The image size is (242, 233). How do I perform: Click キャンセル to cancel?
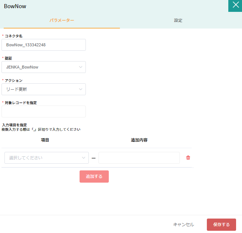coord(184,224)
